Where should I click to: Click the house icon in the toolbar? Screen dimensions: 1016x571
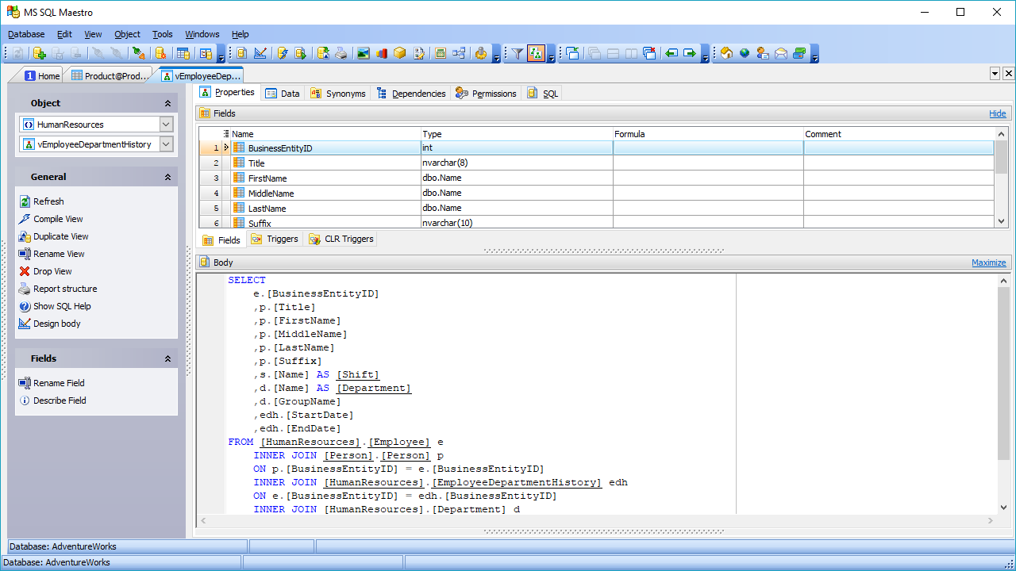point(726,53)
